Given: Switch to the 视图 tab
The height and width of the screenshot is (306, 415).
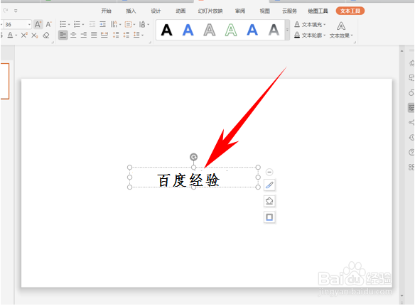Looking at the screenshot, I should point(264,11).
